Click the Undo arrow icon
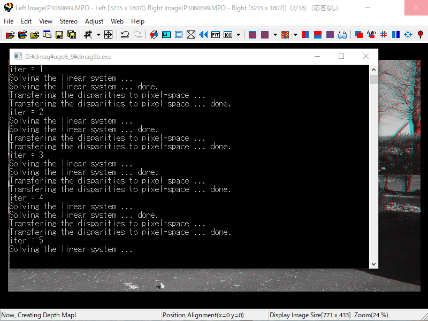Image resolution: width=428 pixels, height=321 pixels. [x=125, y=35]
